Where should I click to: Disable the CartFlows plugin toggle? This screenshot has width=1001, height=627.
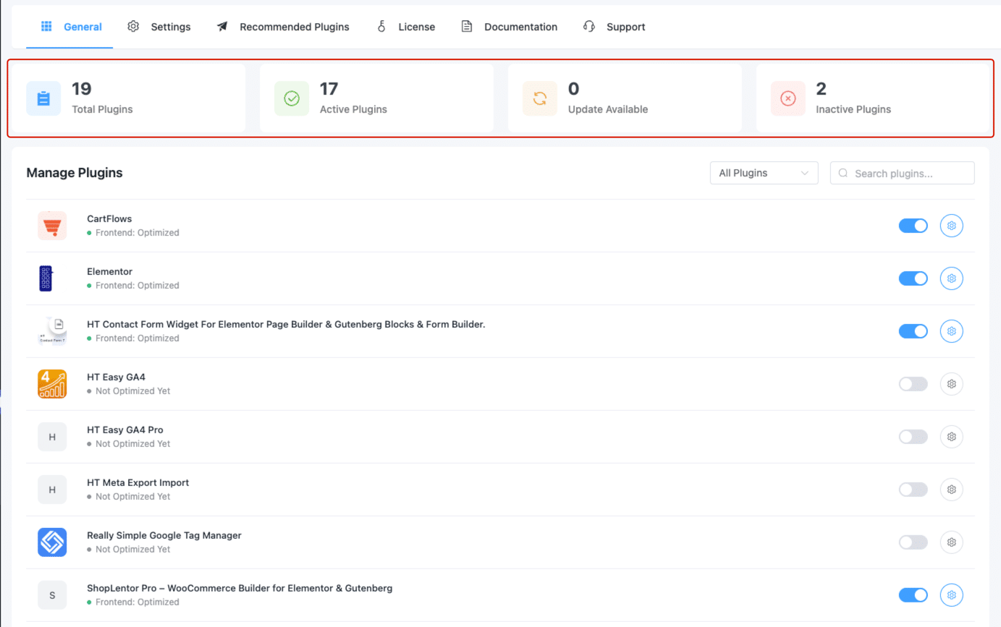tap(913, 226)
